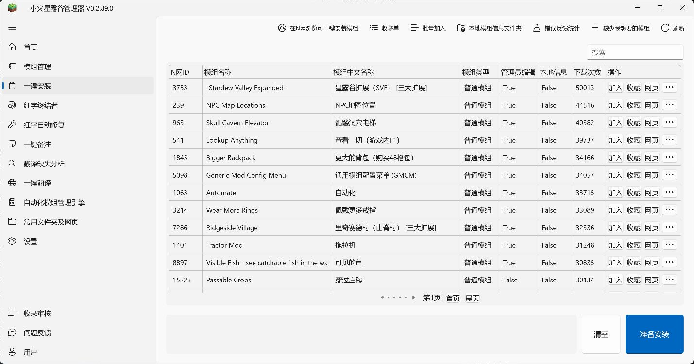Open 常用文件夹及网页 folder icon
Image resolution: width=694 pixels, height=364 pixels.
(12, 222)
